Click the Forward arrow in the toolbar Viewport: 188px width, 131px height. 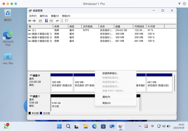(x=34, y=21)
